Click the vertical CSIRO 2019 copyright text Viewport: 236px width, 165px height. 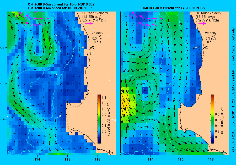click(x=233, y=89)
